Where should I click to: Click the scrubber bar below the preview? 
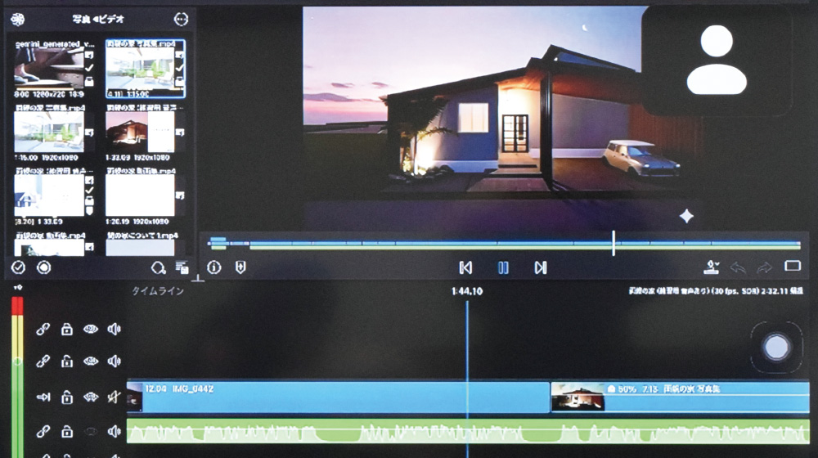(x=503, y=243)
